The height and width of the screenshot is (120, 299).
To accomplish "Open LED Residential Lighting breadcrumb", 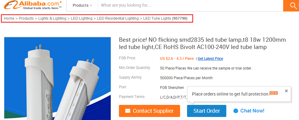I will pyautogui.click(x=118, y=18).
